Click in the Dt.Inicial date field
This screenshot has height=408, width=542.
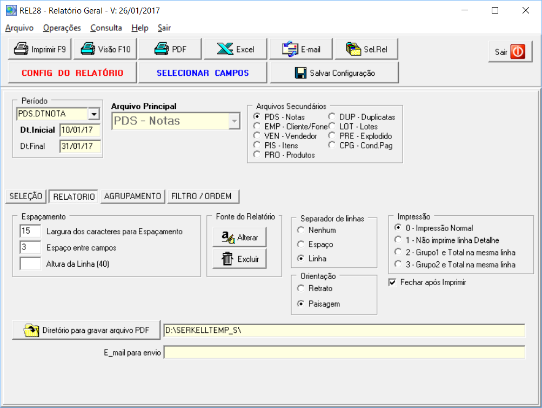coord(80,130)
